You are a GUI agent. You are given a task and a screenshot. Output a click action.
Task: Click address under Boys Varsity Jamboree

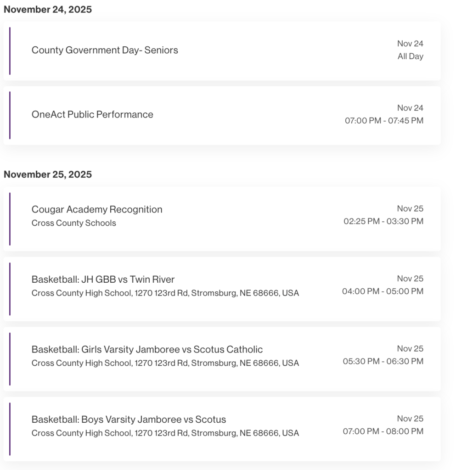pyautogui.click(x=165, y=433)
